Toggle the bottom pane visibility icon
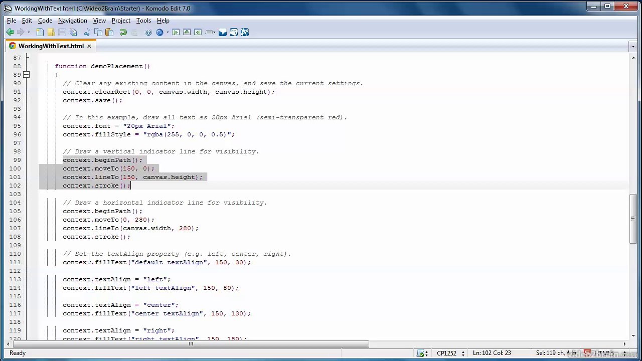This screenshot has height=361, width=642. (x=187, y=32)
